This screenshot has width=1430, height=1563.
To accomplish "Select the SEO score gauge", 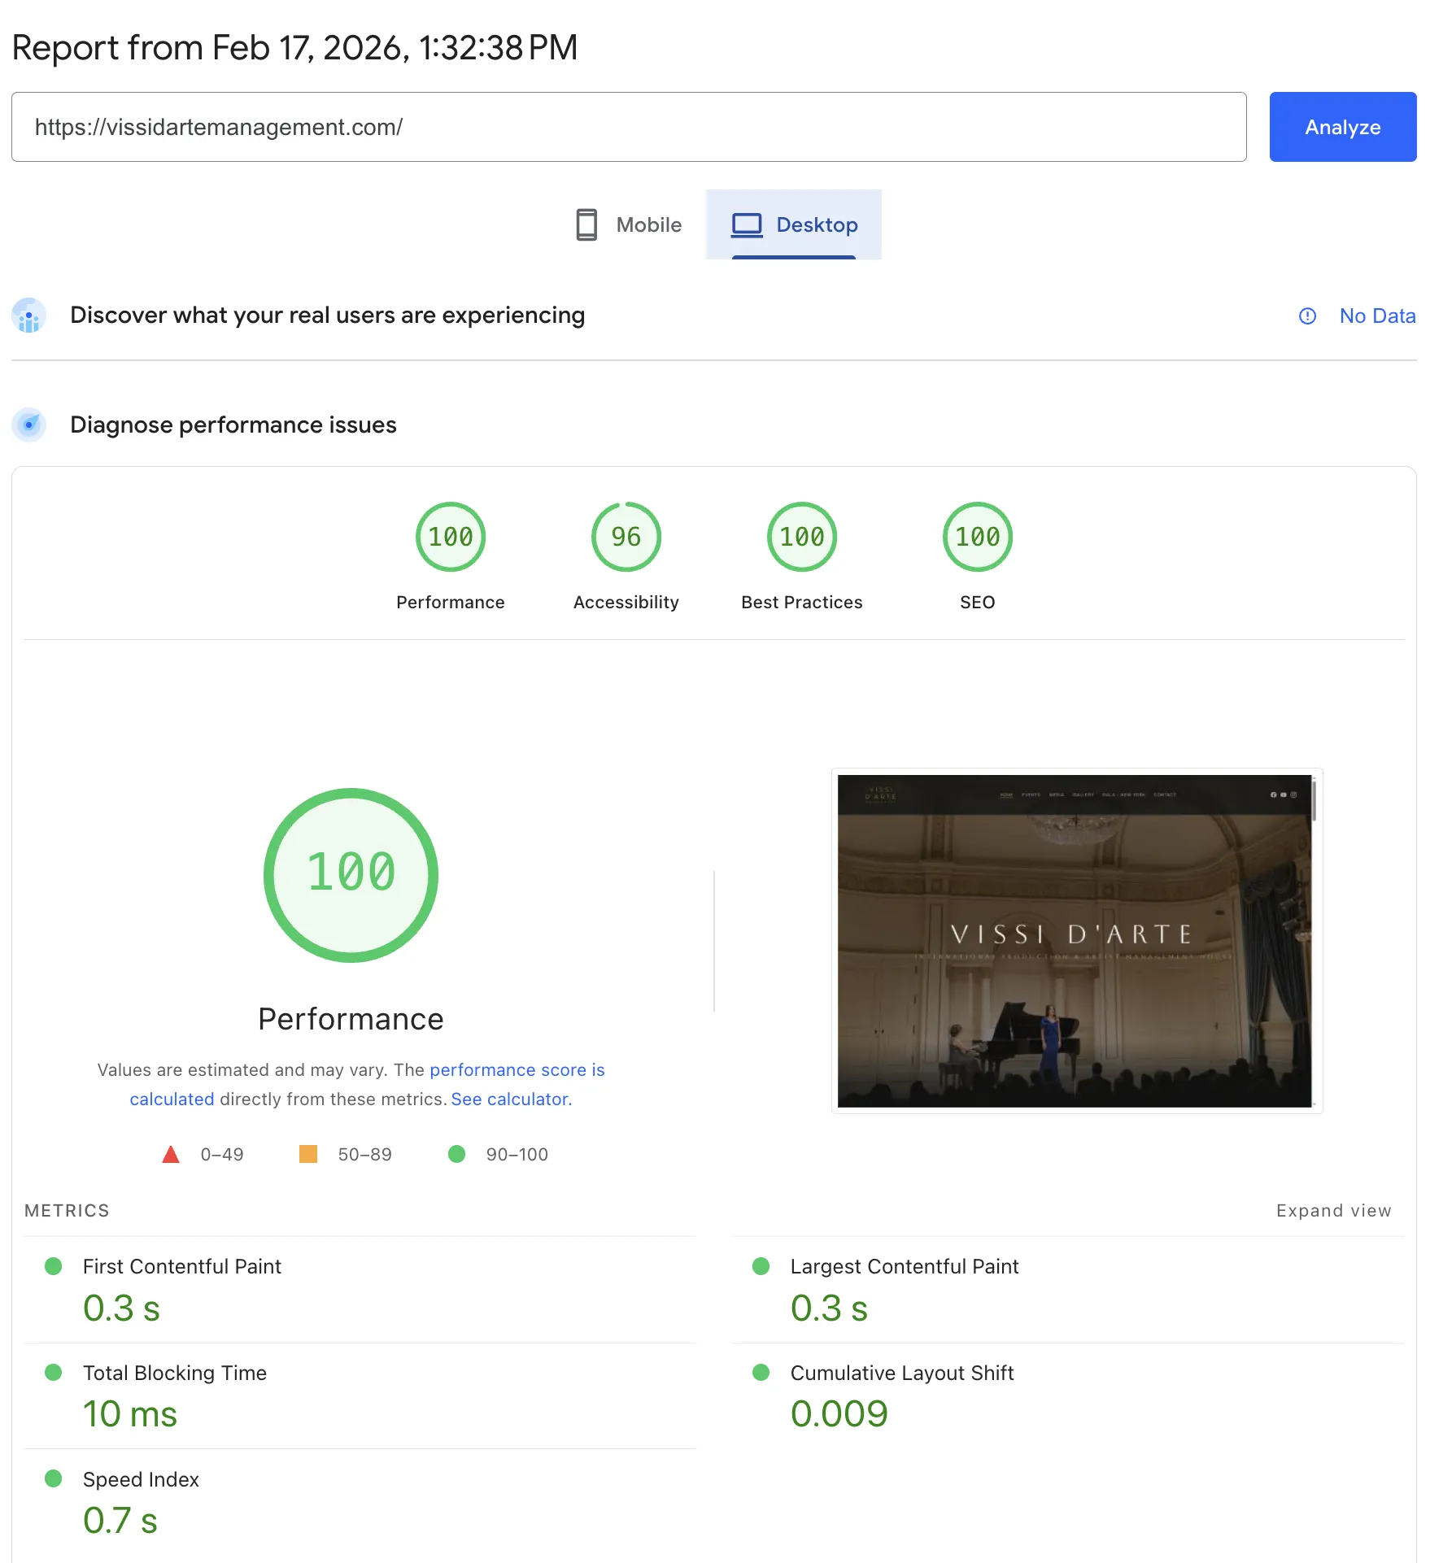I will click(977, 536).
